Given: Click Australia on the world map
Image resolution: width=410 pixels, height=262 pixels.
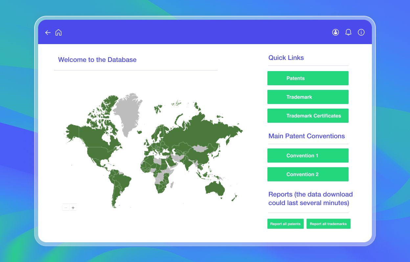Looking at the screenshot, I should (215, 188).
